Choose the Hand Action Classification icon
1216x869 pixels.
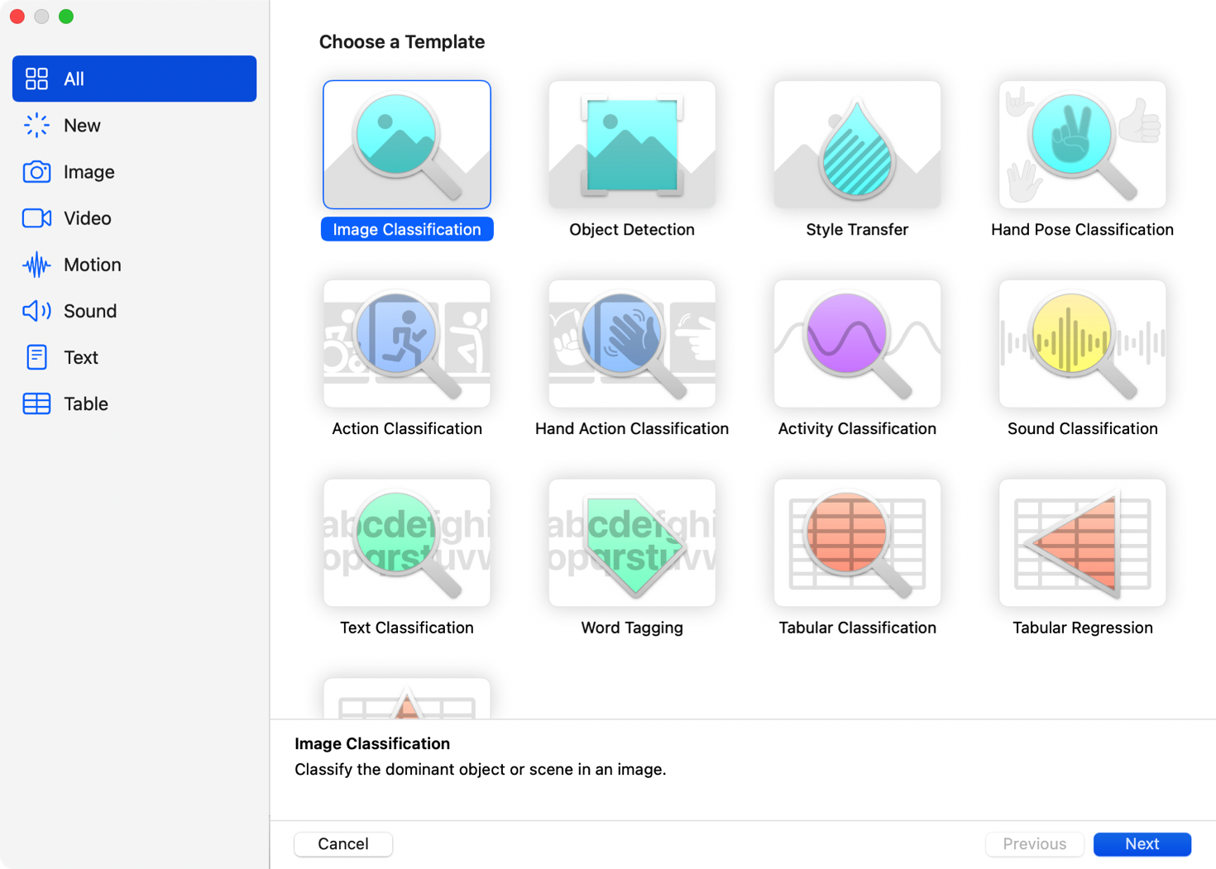click(x=632, y=344)
